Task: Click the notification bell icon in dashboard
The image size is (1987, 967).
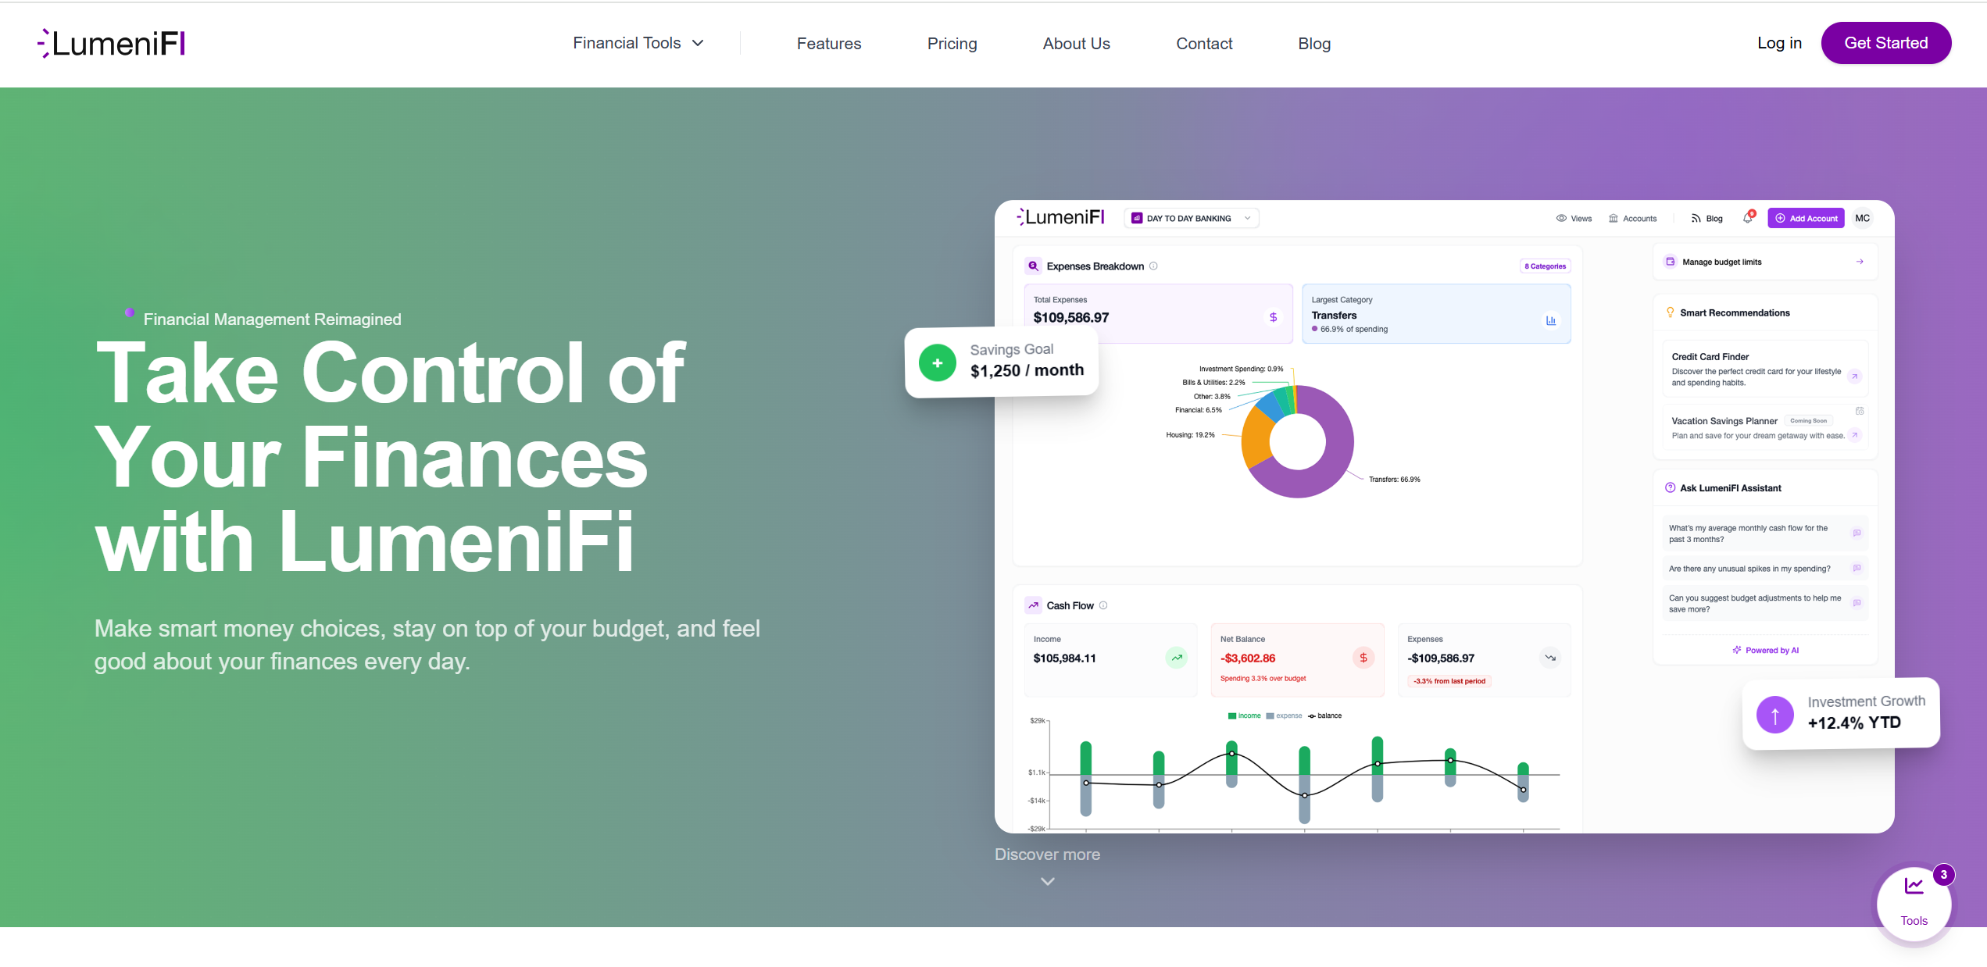Action: pyautogui.click(x=1748, y=219)
